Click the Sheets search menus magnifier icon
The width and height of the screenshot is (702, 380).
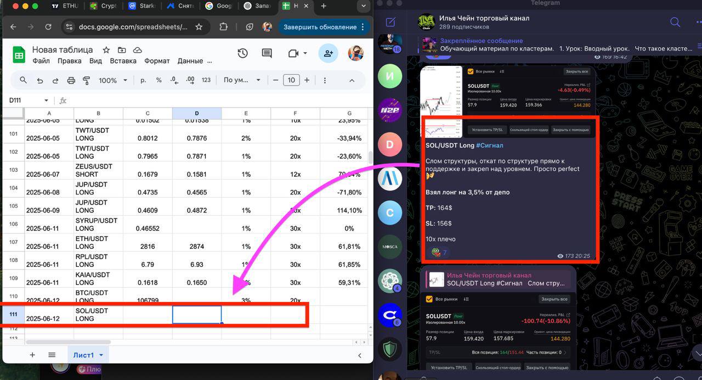coord(23,80)
